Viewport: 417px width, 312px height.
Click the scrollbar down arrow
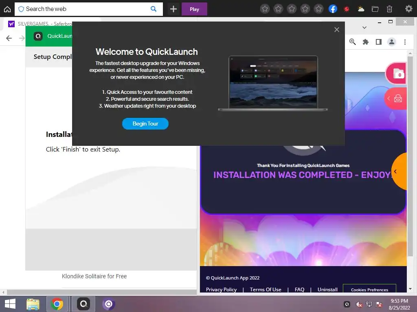click(410, 289)
